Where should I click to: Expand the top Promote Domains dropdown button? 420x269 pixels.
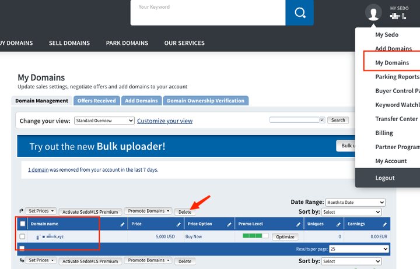tap(148, 211)
